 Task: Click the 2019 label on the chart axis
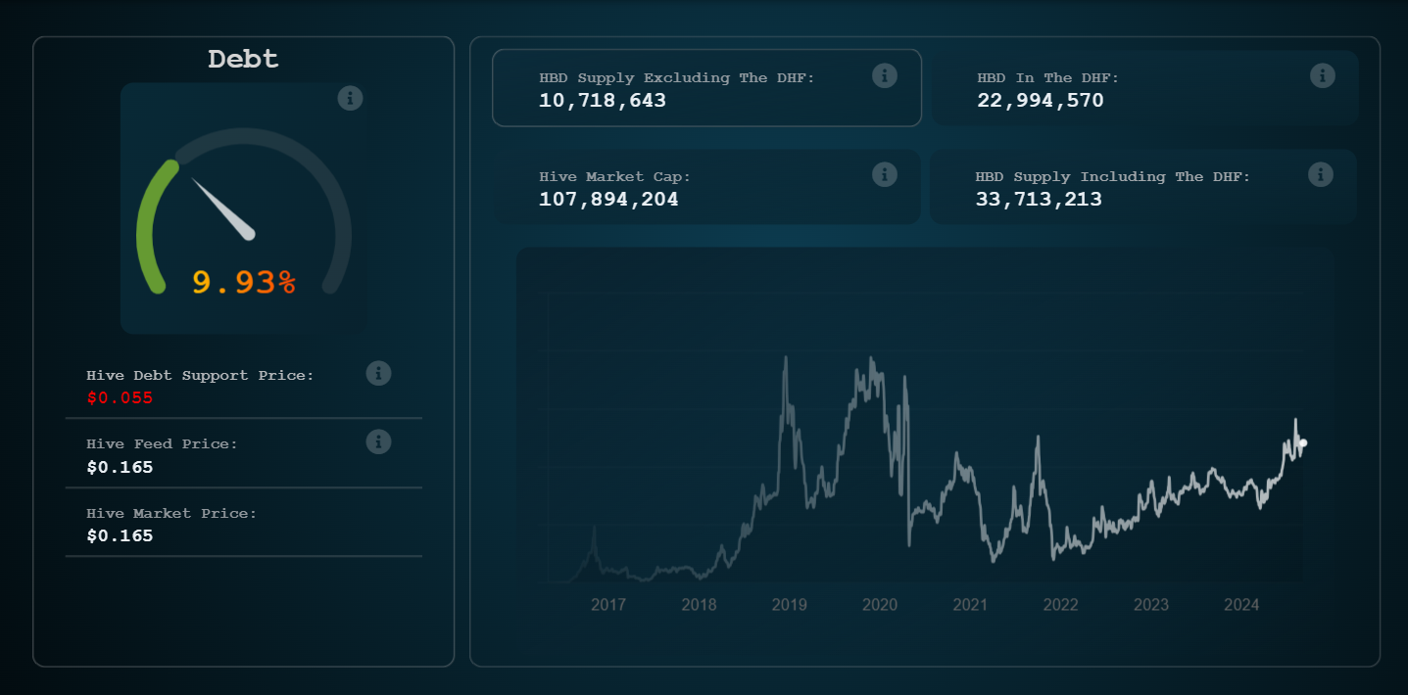coord(790,605)
